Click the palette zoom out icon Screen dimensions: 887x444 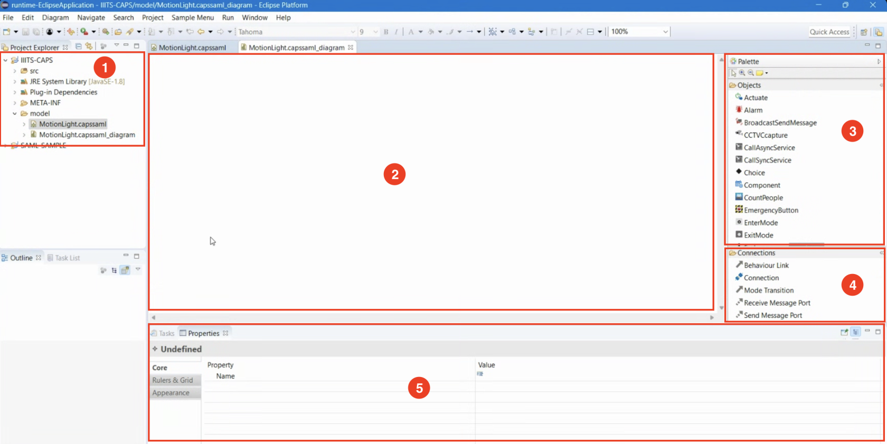click(751, 73)
